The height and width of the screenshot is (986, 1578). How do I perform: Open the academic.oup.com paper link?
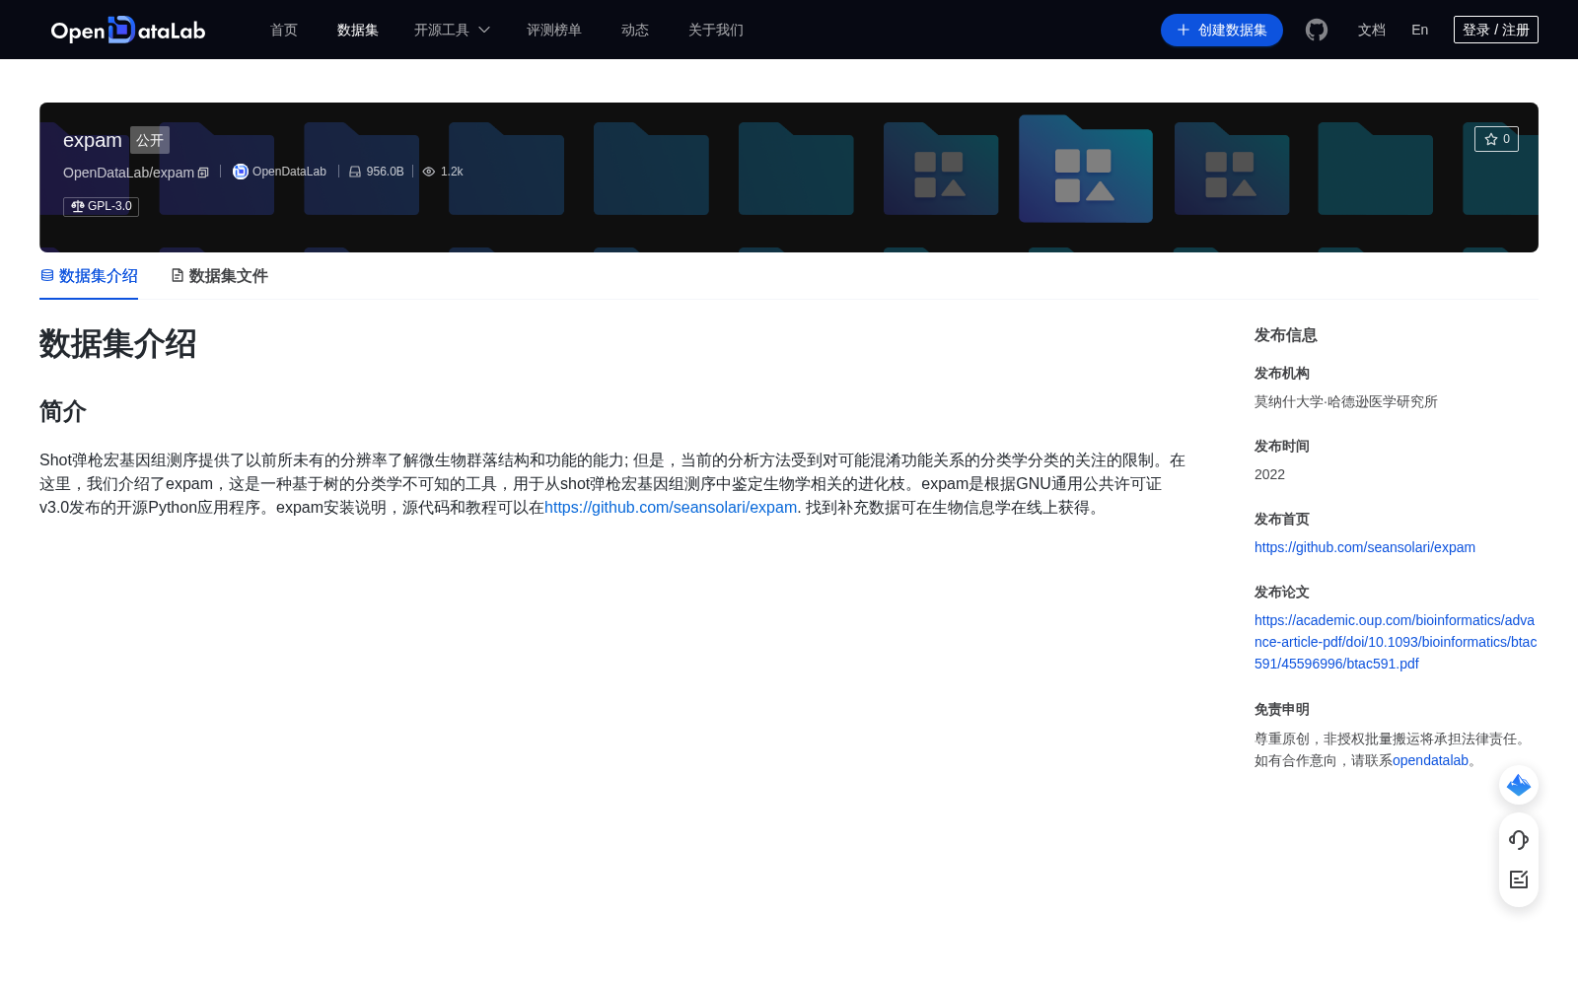pyautogui.click(x=1396, y=642)
